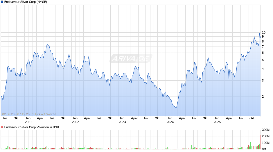Click the price axis value '8'
Image resolution: width=273 pixels, height=152 pixels.
pyautogui.click(x=263, y=41)
